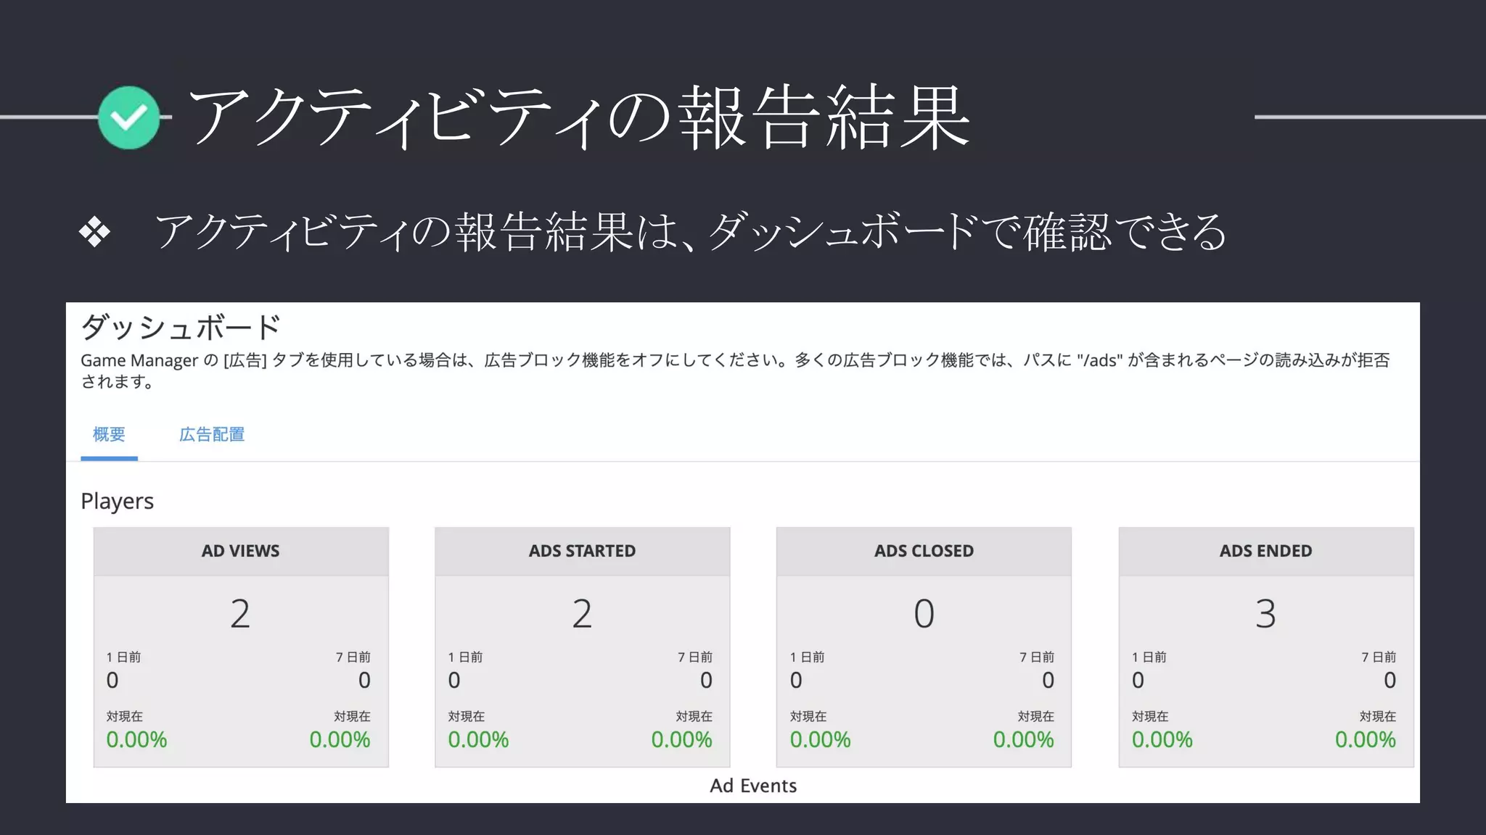Select the ADS STARTED card header

582,551
